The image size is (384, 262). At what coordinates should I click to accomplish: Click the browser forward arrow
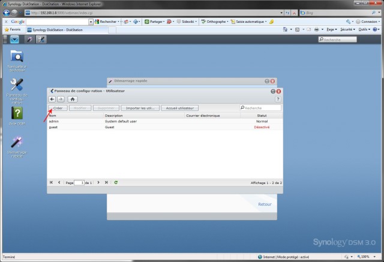tap(14, 13)
